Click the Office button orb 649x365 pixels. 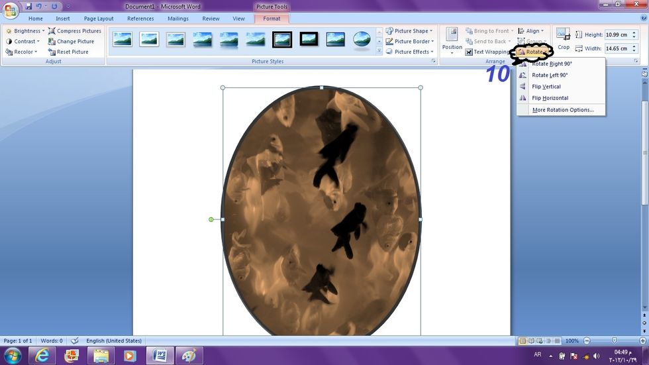(x=11, y=9)
